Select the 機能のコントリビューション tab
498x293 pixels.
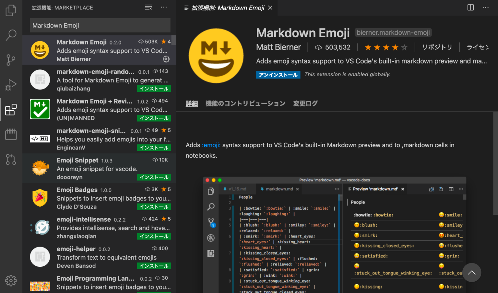(245, 103)
